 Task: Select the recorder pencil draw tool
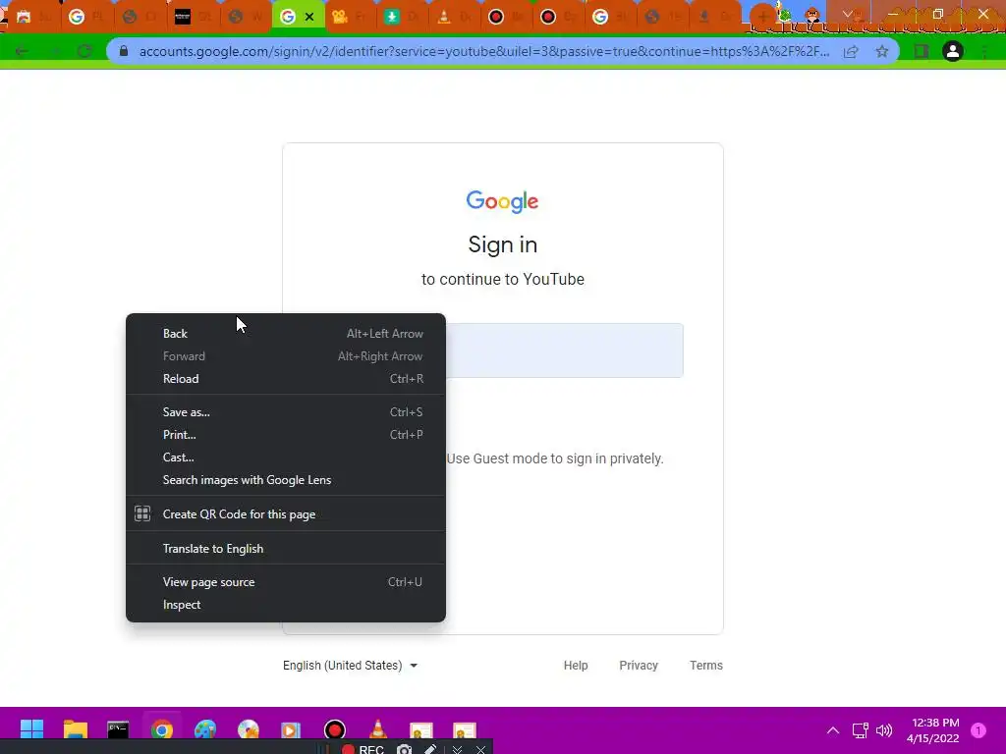(430, 749)
